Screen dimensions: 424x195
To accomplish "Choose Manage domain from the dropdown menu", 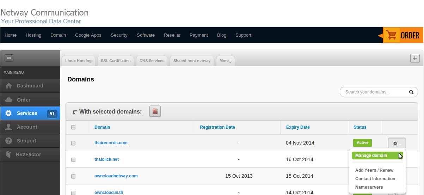I will [371, 156].
